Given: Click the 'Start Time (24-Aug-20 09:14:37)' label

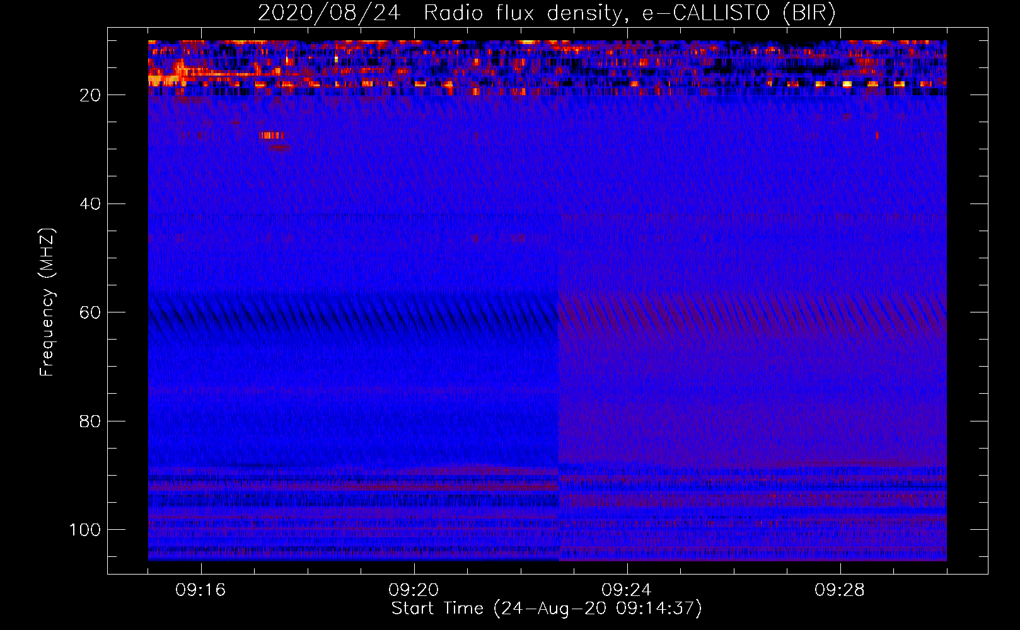Looking at the screenshot, I should (x=547, y=609).
